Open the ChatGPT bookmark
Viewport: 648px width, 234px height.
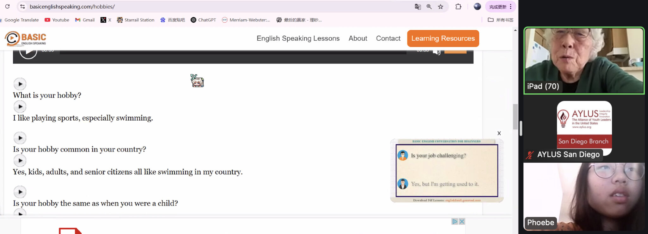pyautogui.click(x=203, y=20)
